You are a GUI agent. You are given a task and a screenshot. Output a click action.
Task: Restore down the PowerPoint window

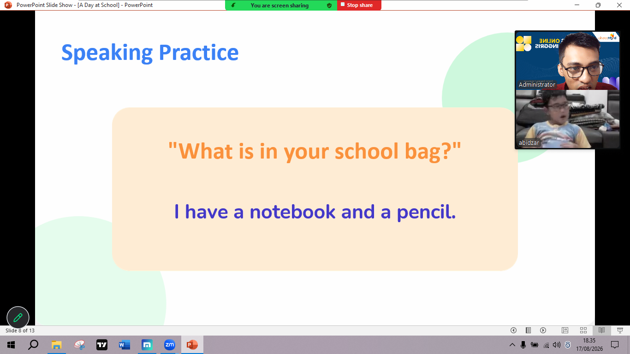point(598,5)
